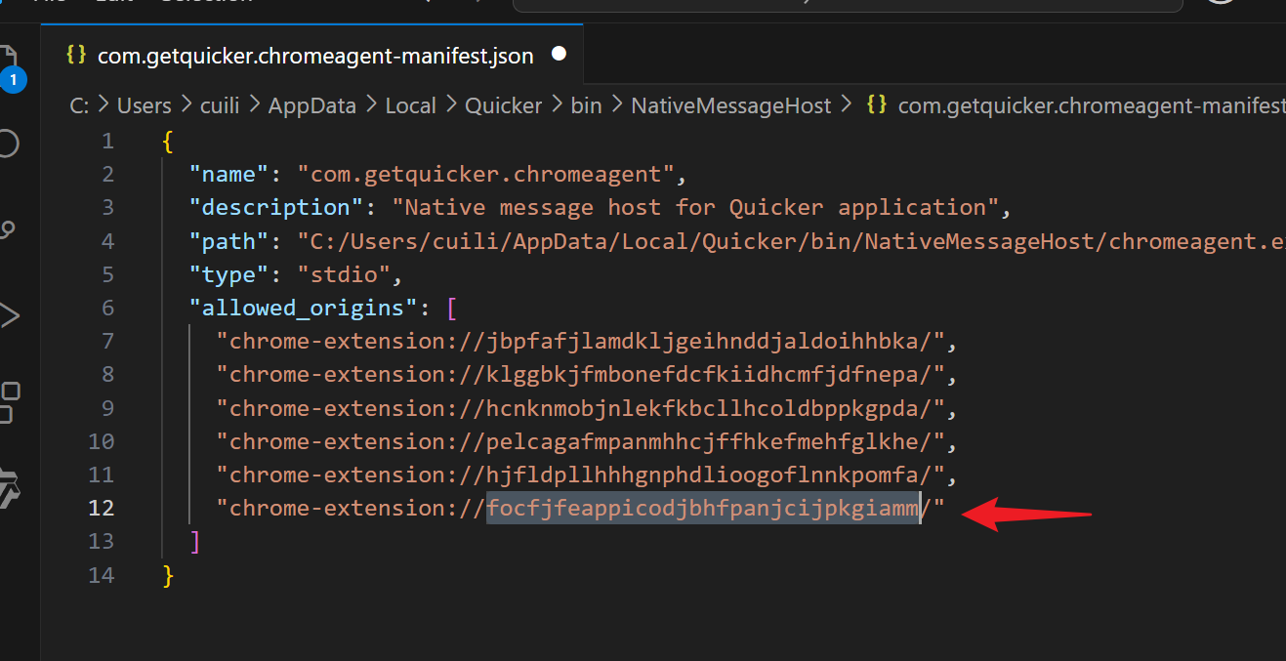Click the closing curly brace on line 14
Image resolution: width=1286 pixels, height=661 pixels.
[x=169, y=575]
